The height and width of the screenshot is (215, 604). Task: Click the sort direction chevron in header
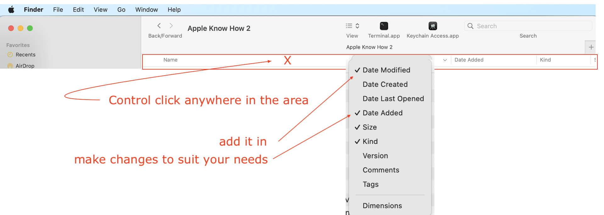[x=445, y=60]
